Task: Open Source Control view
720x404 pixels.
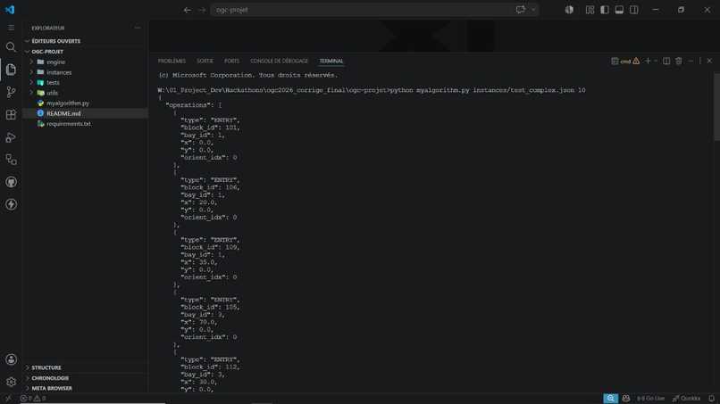Action: point(11,92)
